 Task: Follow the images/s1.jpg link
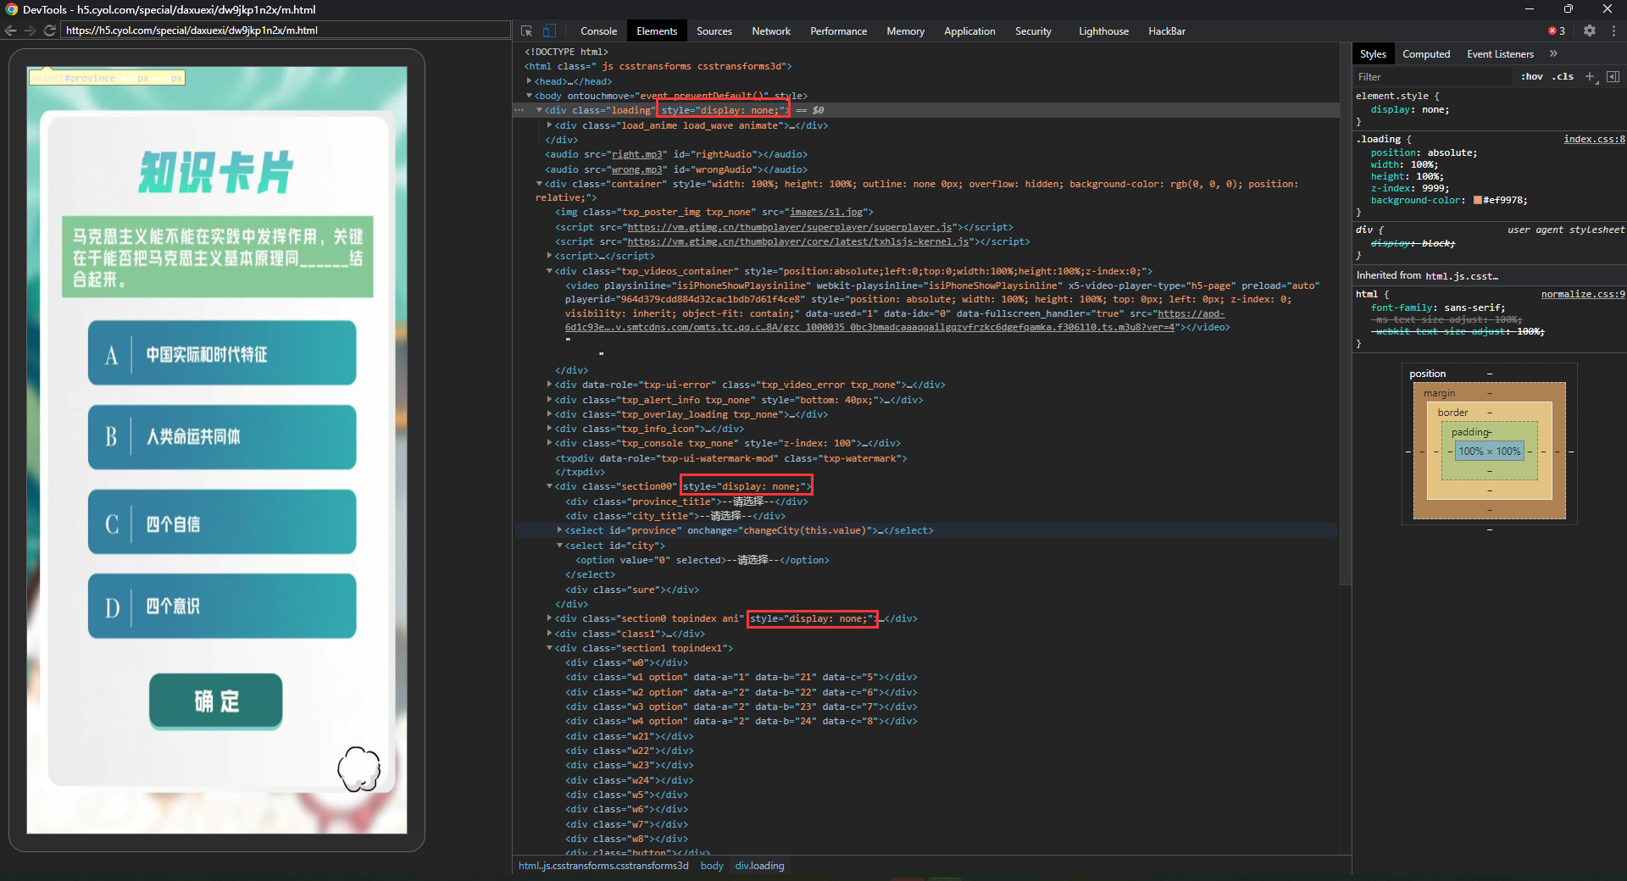coord(826,212)
